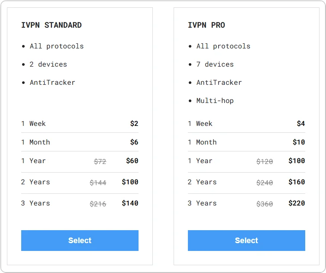Click the AntiTracker feature in Standard plan

point(52,83)
